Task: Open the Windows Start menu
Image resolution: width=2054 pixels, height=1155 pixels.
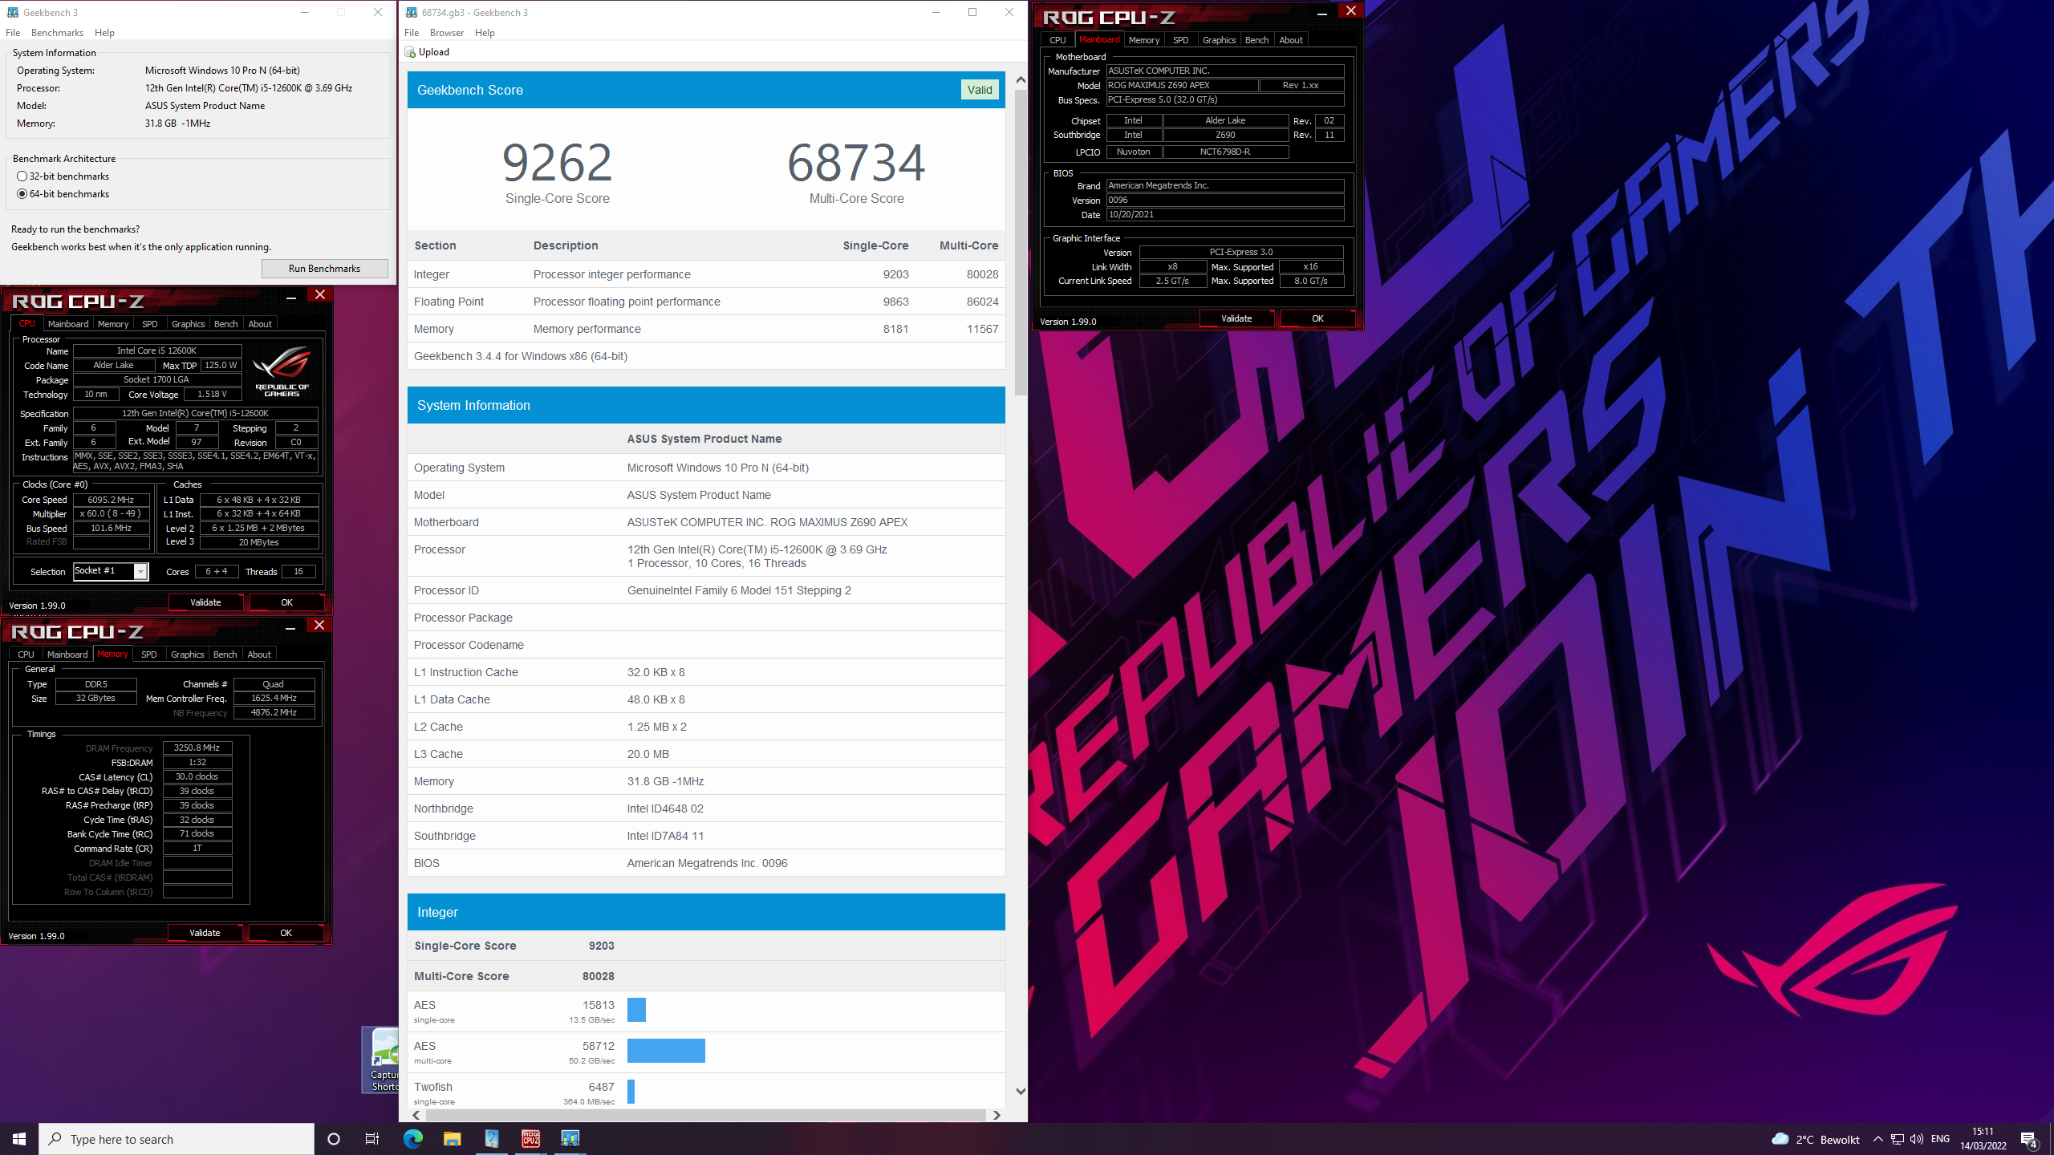Action: coord(19,1139)
